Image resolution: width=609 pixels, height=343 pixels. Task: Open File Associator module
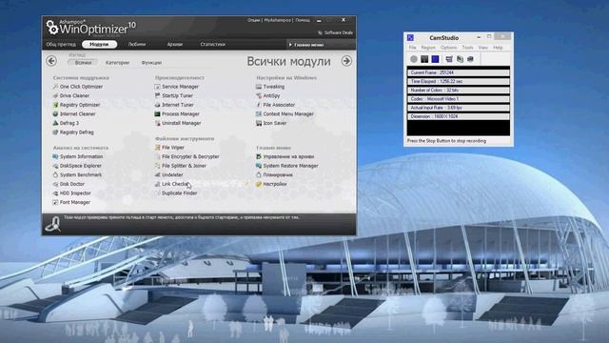pos(279,105)
